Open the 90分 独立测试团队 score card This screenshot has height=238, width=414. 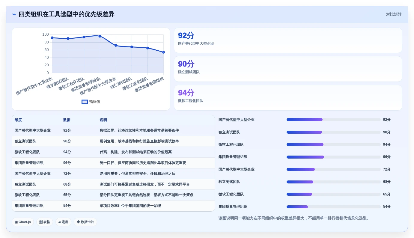click(x=288, y=69)
